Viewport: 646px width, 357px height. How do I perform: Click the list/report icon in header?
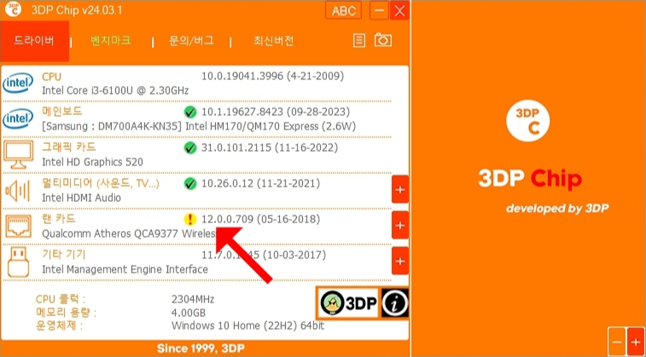359,40
